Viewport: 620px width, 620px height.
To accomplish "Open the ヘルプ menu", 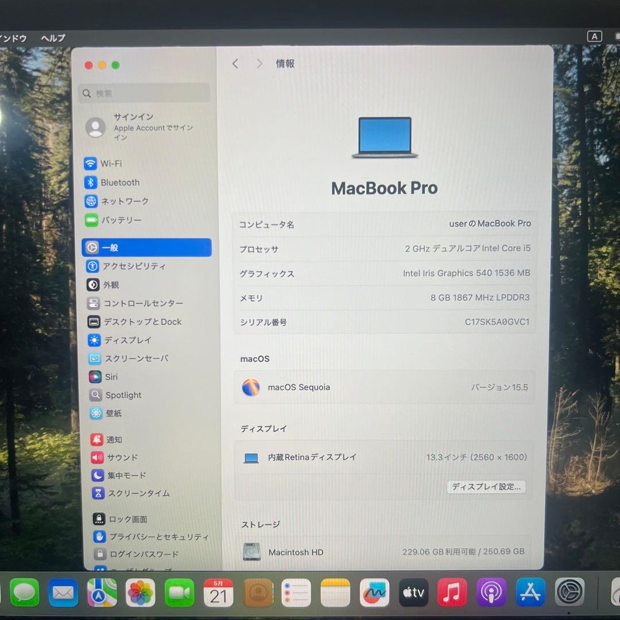I will 52,38.
